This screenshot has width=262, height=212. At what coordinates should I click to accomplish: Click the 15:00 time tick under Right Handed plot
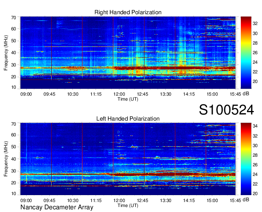coord(212,94)
